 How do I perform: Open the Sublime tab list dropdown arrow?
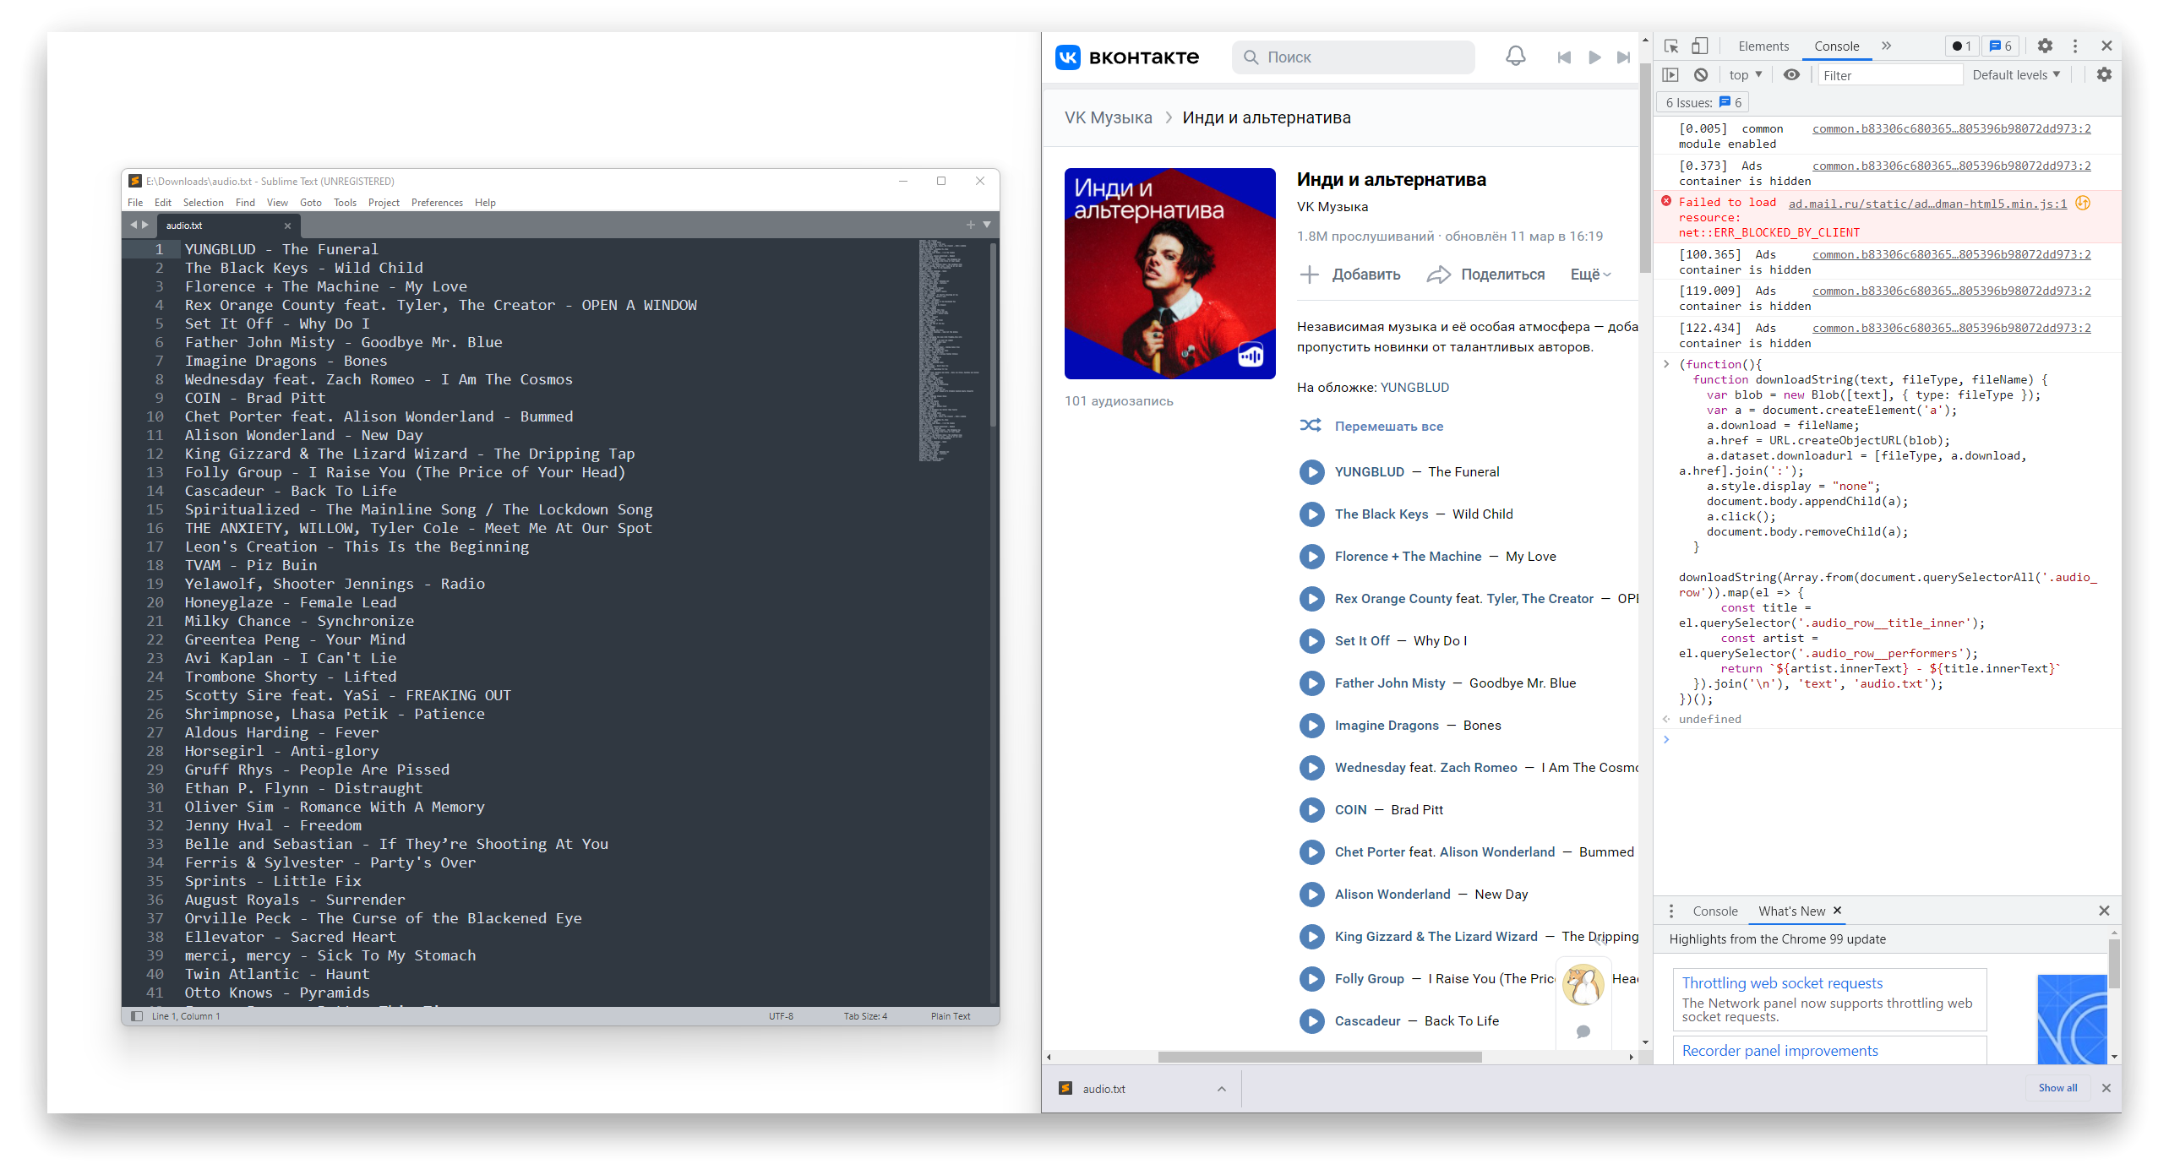click(x=986, y=225)
